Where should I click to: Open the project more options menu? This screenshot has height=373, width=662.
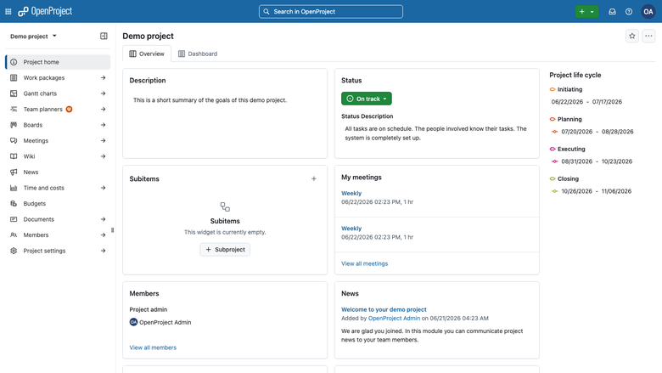(x=649, y=36)
